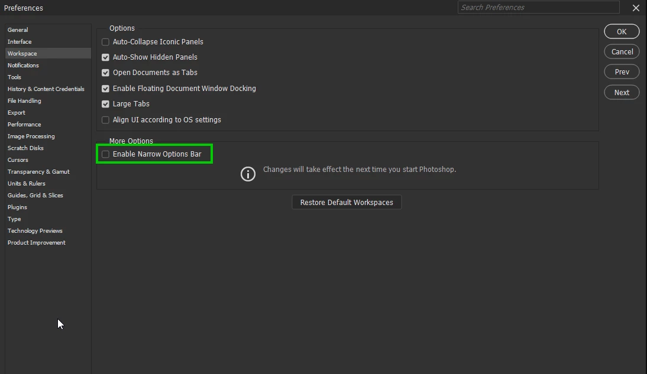
Task: Go to previous section with Prev
Action: tap(622, 71)
